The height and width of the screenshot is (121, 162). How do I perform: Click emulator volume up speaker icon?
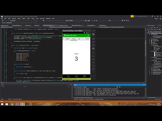pyautogui.click(x=93, y=39)
